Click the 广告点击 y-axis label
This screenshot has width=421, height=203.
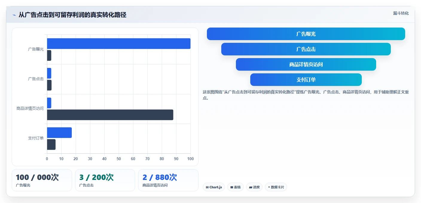[x=36, y=79]
